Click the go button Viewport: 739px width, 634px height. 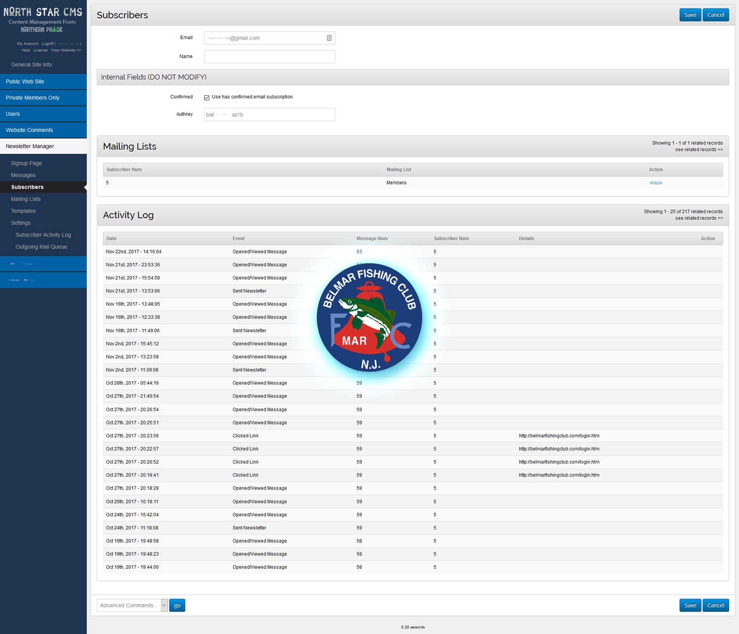tap(177, 605)
